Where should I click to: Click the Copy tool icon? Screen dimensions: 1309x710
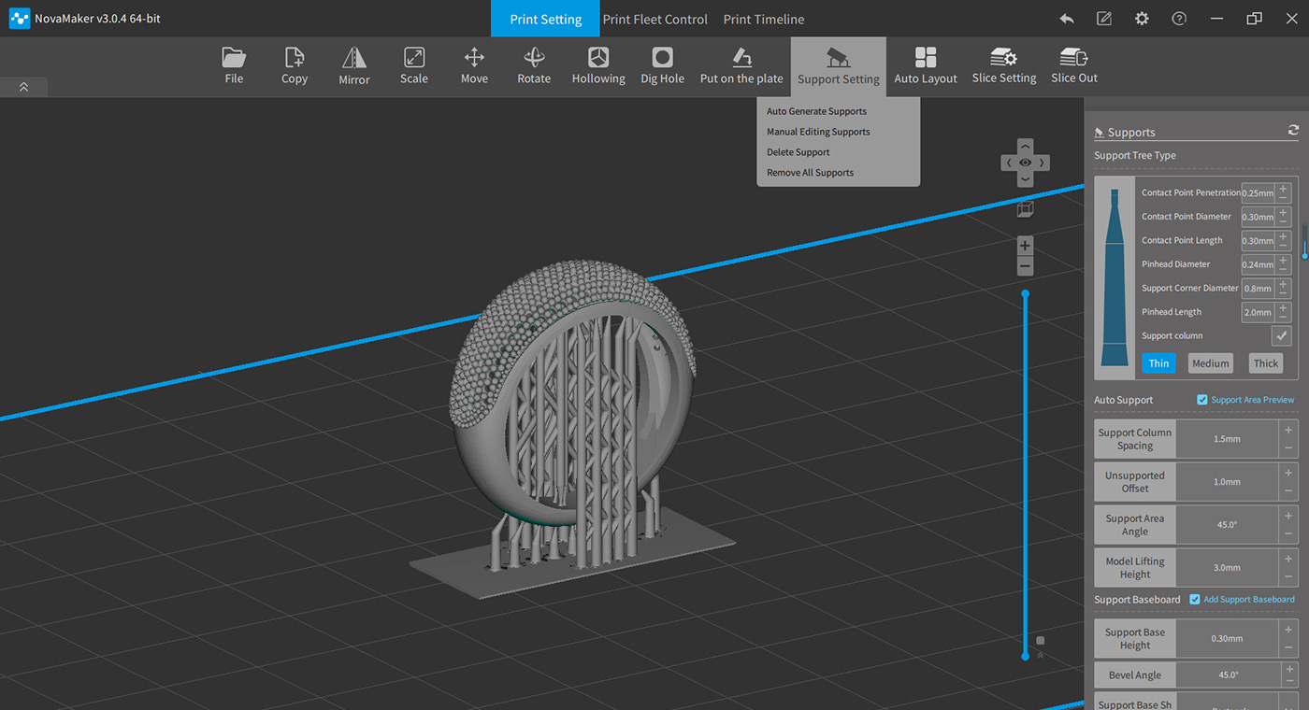pos(295,58)
